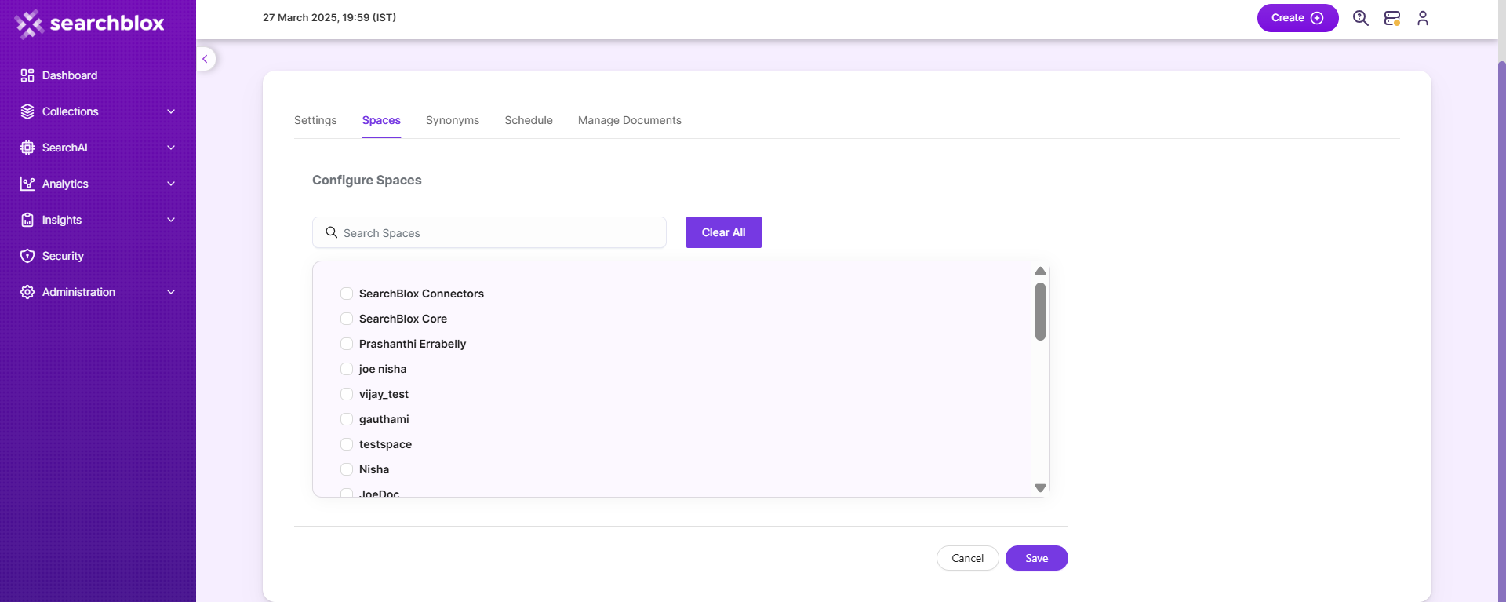This screenshot has height=602, width=1506.
Task: Click the Search Spaces input field
Action: pyautogui.click(x=489, y=232)
